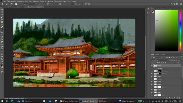This screenshot has height=103, width=183.
Task: Toggle lock all padlock icon
Action: click(x=166, y=63)
